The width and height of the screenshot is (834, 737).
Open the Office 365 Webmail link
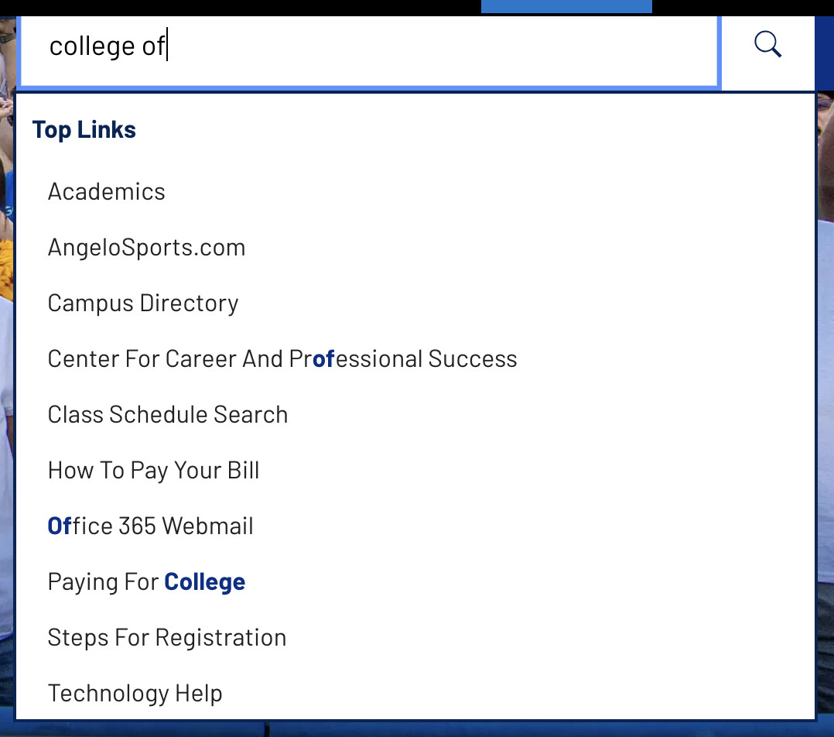click(x=150, y=526)
